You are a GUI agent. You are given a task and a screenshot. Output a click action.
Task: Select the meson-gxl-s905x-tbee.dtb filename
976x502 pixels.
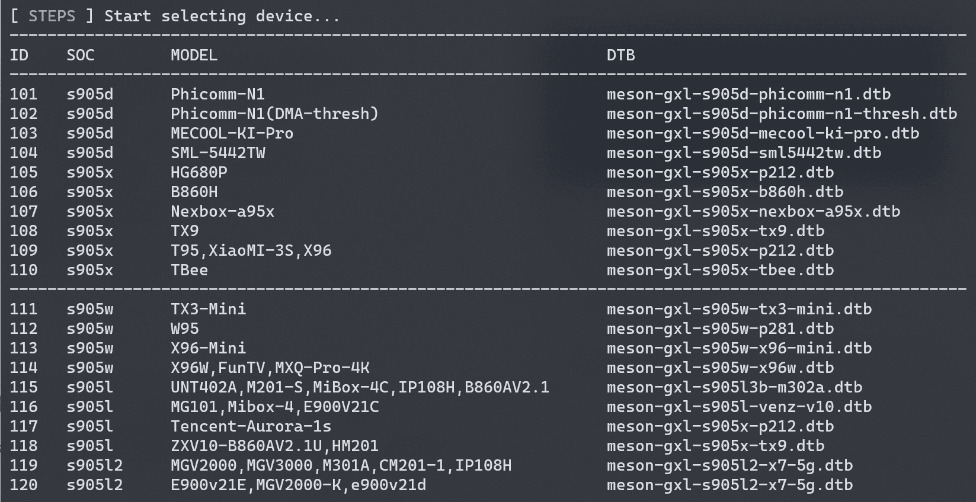[x=721, y=270]
